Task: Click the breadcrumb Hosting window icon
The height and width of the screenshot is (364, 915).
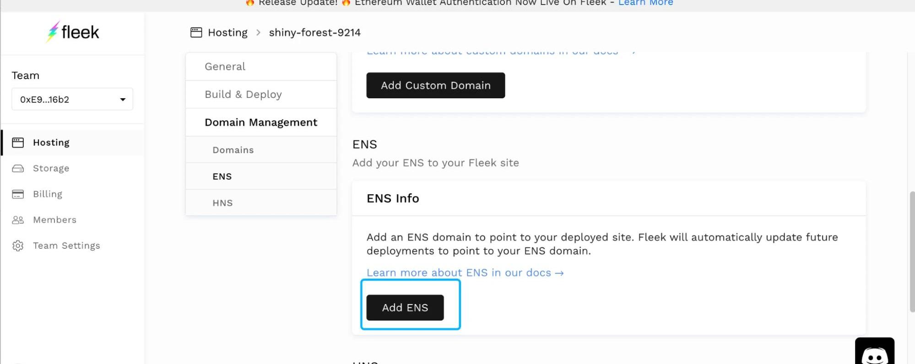Action: (x=196, y=32)
